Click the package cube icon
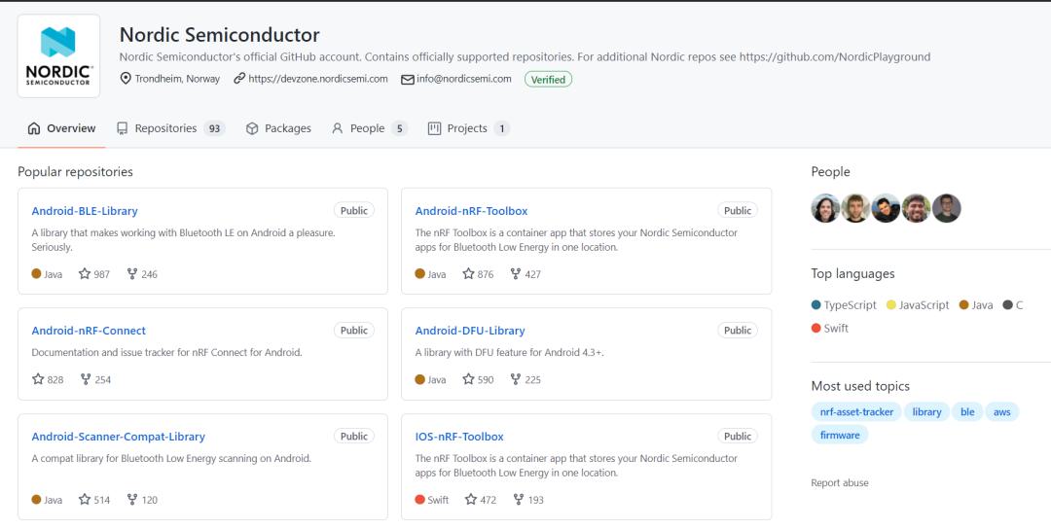This screenshot has width=1051, height=528. click(252, 128)
